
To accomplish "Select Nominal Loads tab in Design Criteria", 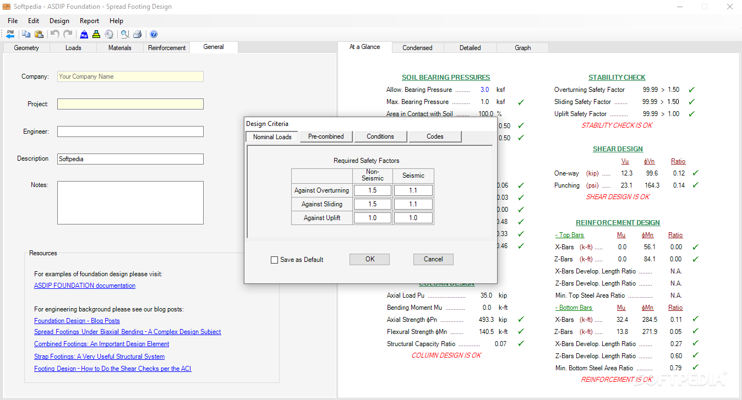I will pos(272,136).
